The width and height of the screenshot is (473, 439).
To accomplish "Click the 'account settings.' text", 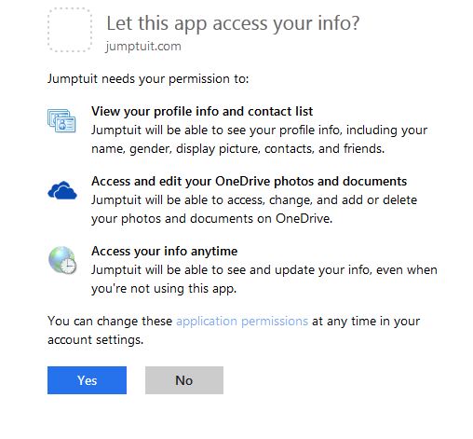I will (x=95, y=339).
